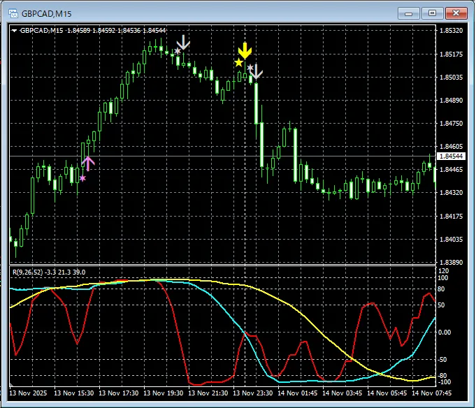
Task: Click price scale value 1.84320
Action: click(451, 193)
